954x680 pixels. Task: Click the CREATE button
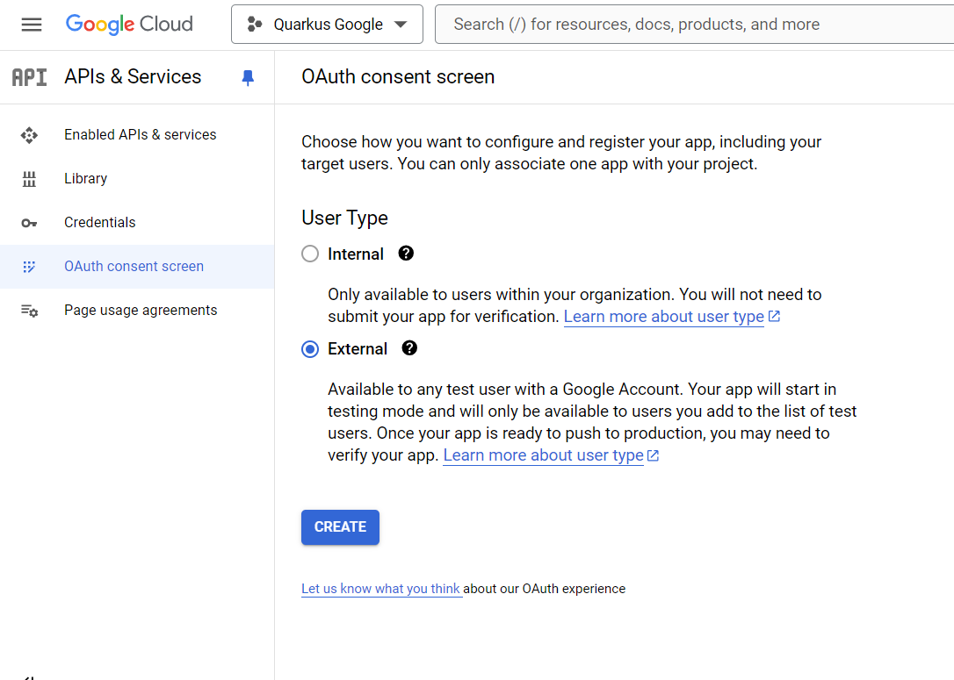[340, 526]
